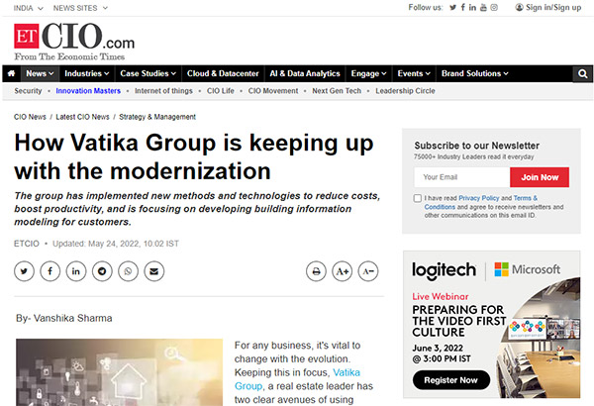Share article via WhatsApp circle icon

129,271
